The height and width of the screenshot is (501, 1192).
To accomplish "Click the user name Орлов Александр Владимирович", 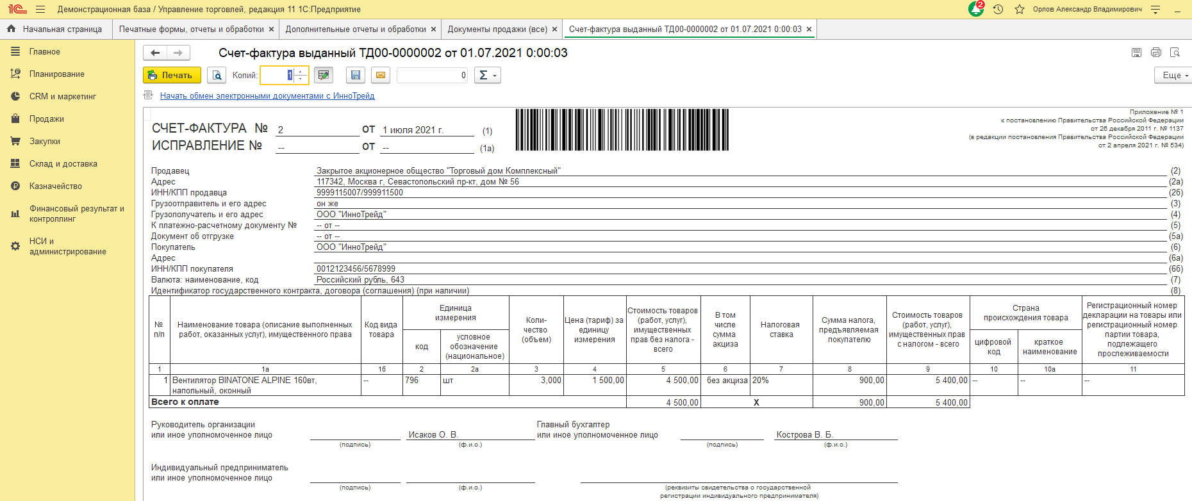I will pyautogui.click(x=1088, y=10).
